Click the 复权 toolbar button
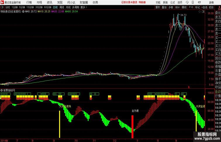The width and height of the screenshot is (221, 142). 158,7
